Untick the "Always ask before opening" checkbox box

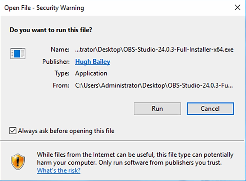tap(13, 131)
